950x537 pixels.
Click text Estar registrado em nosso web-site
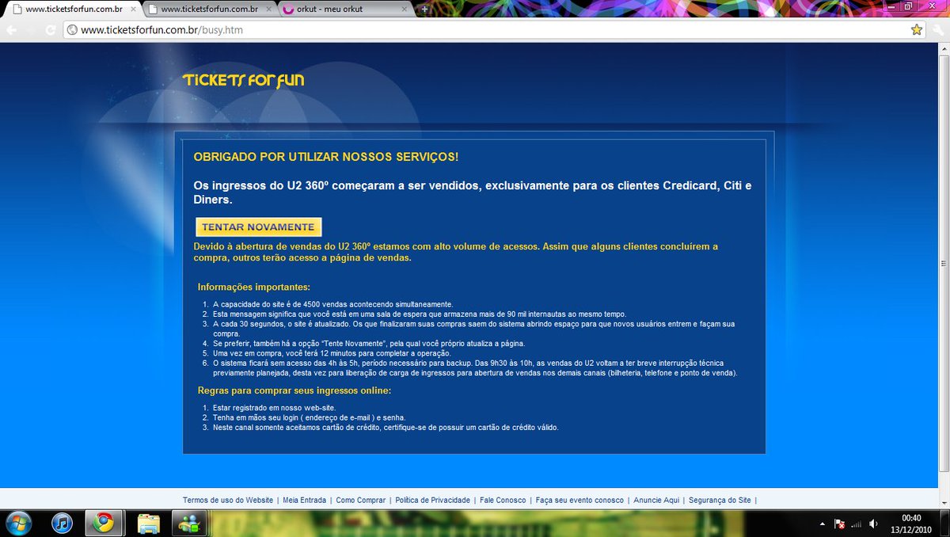(274, 408)
